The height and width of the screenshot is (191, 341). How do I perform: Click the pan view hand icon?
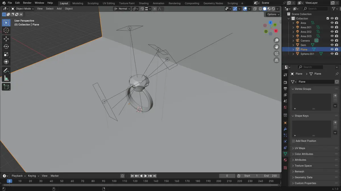[x=276, y=47]
